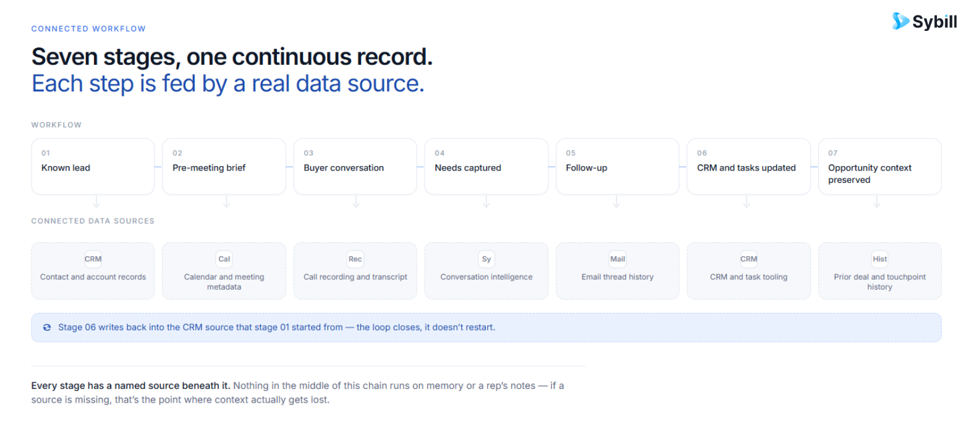This screenshot has height=431, width=971.
Task: Select the Buyer conversation stage card
Action: 355,167
